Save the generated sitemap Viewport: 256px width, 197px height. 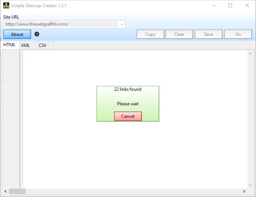pyautogui.click(x=209, y=34)
